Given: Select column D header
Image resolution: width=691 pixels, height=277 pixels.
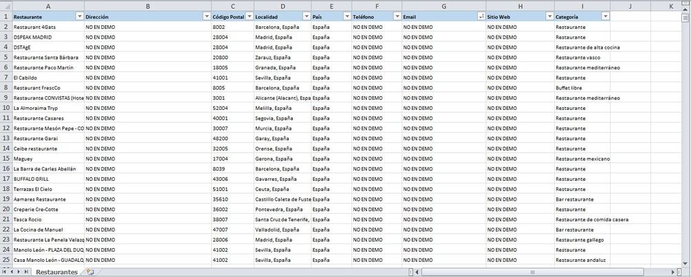Looking at the screenshot, I should click(x=283, y=6).
